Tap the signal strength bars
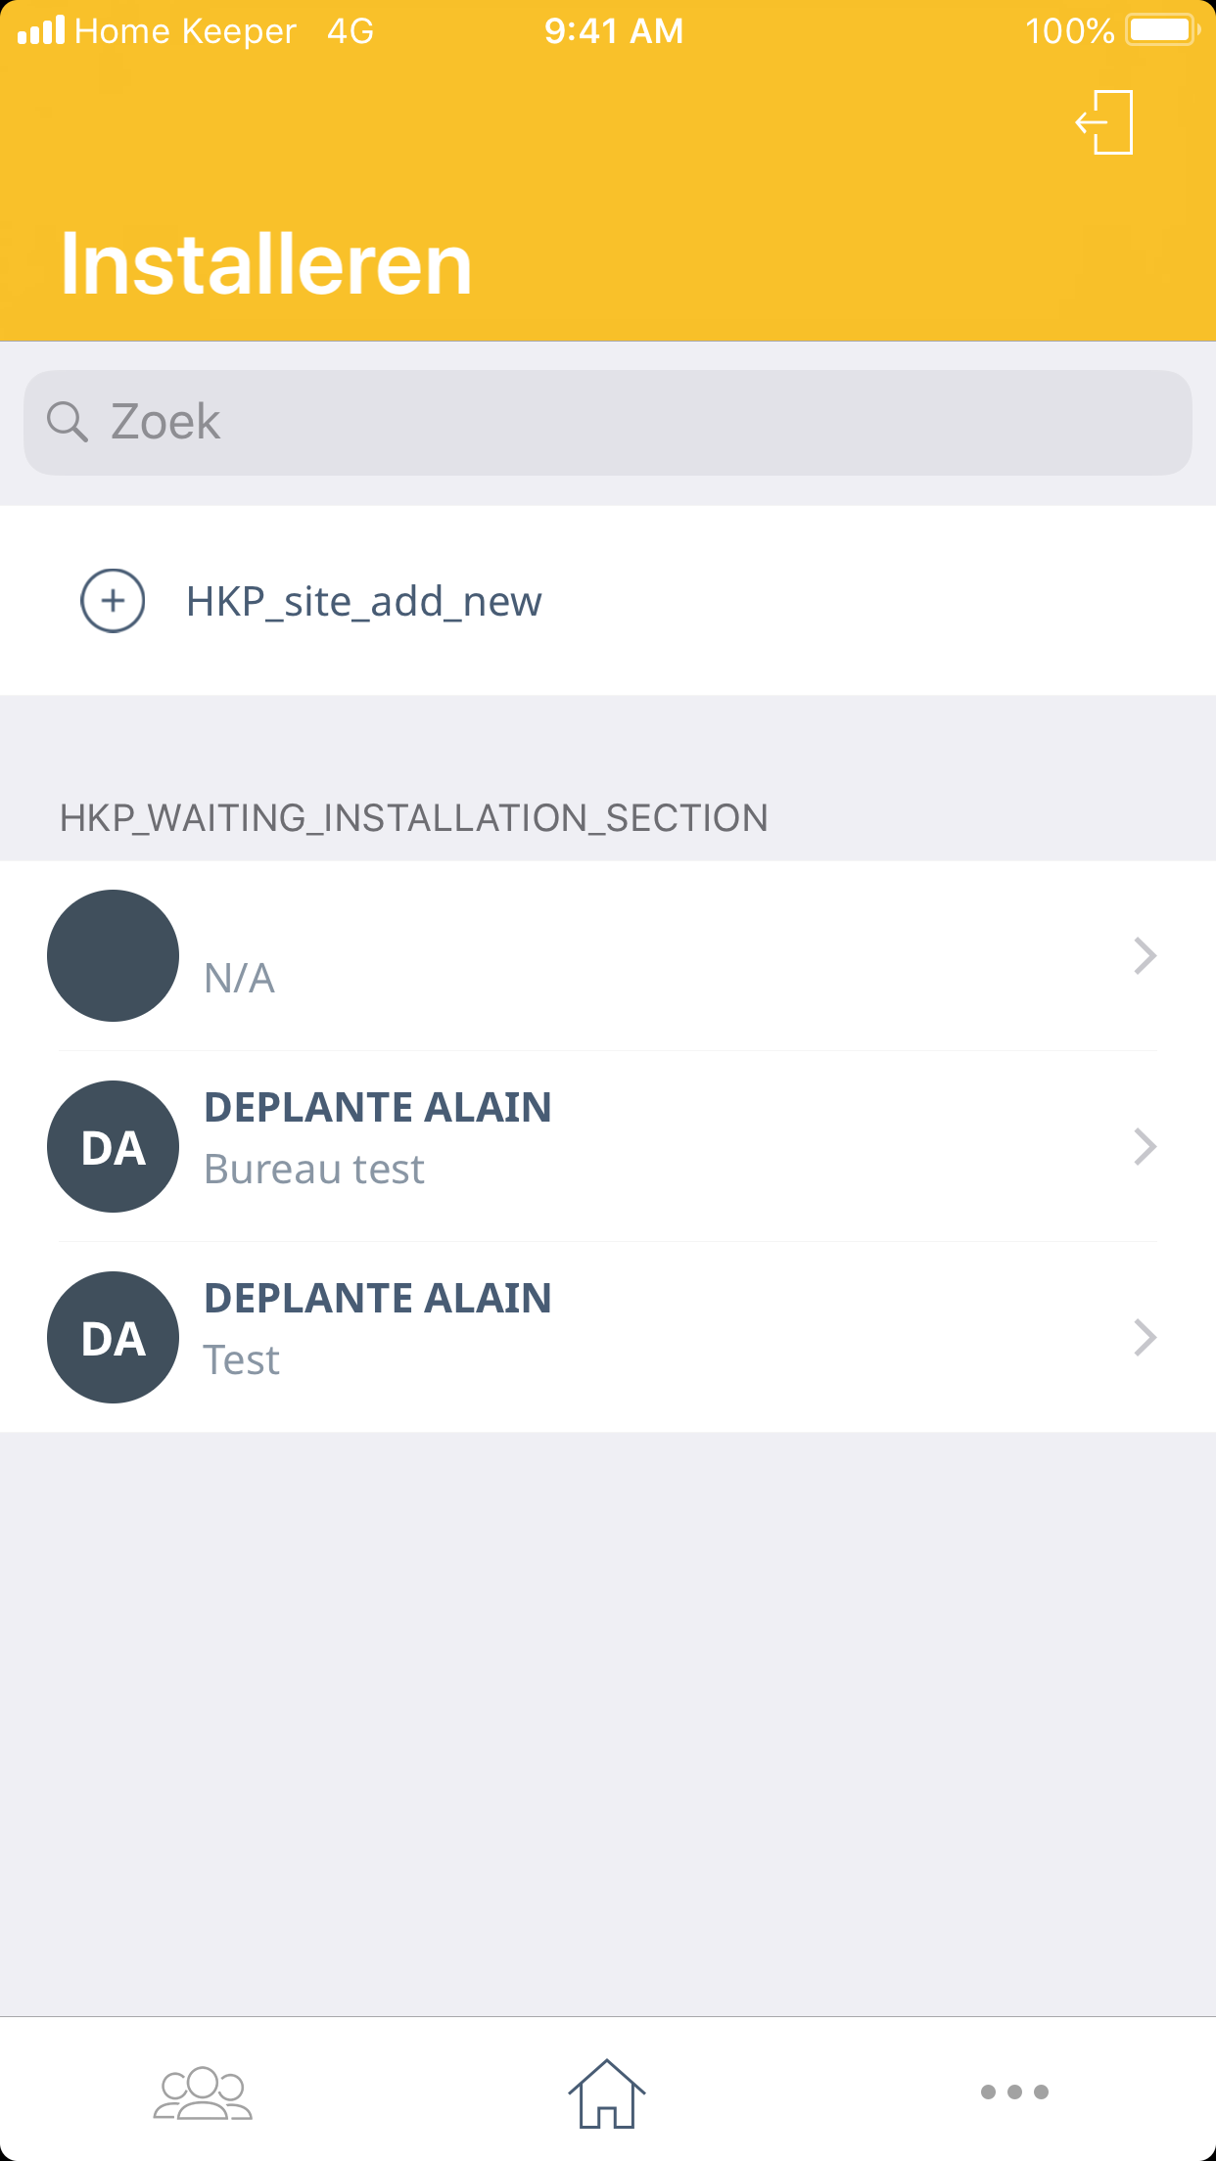 (41, 30)
